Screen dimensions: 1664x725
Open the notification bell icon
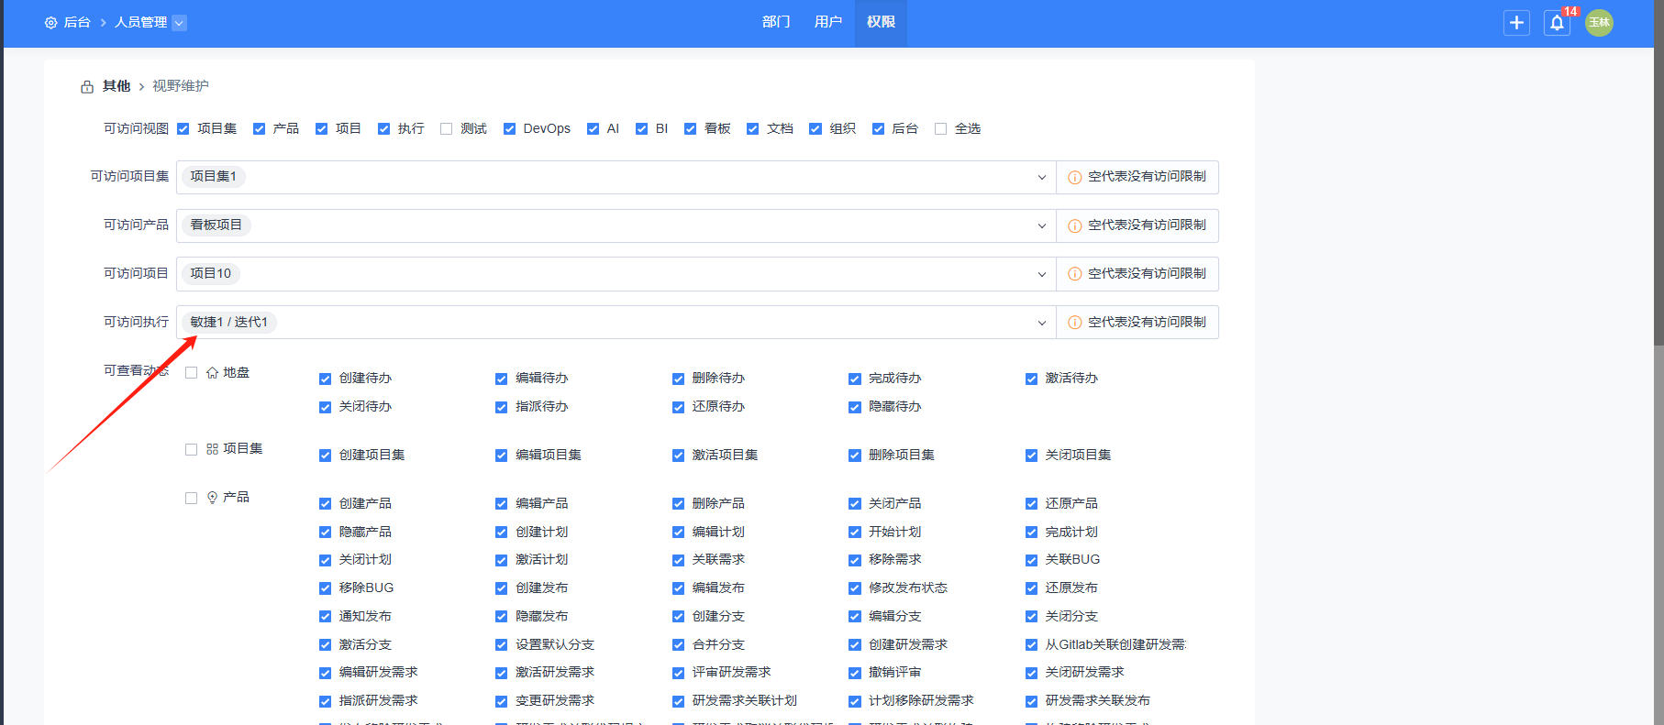click(1557, 23)
